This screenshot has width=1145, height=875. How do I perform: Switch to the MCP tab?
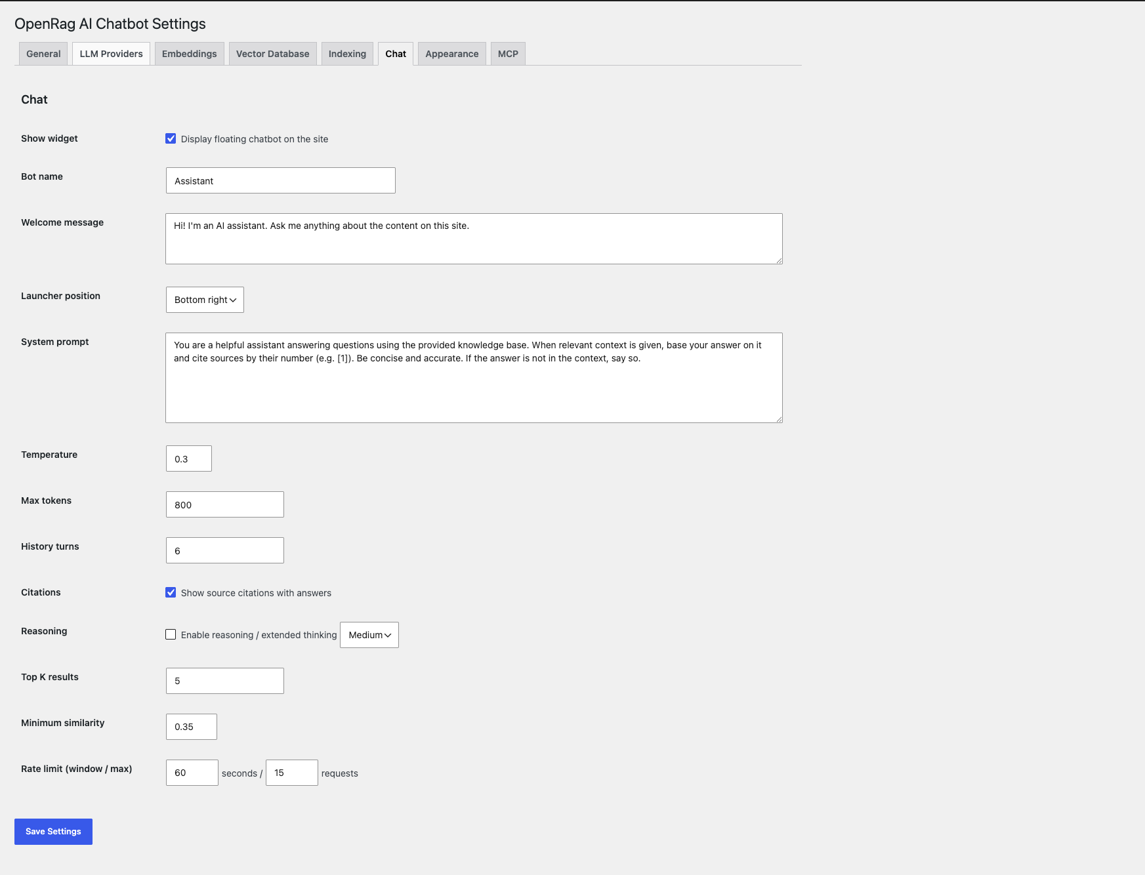click(508, 54)
